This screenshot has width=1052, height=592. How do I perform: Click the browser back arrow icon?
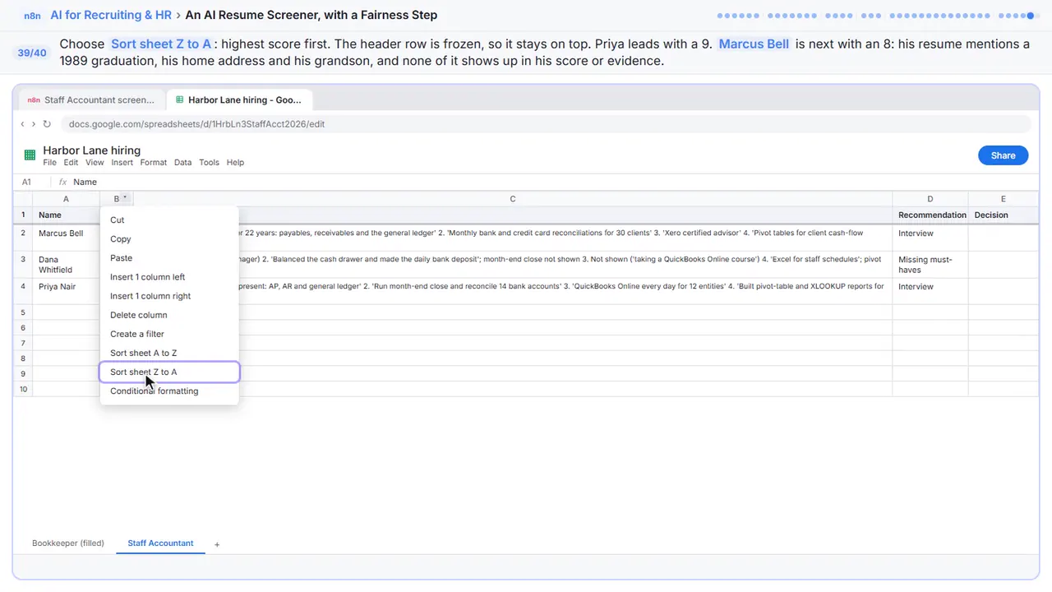[x=23, y=124]
